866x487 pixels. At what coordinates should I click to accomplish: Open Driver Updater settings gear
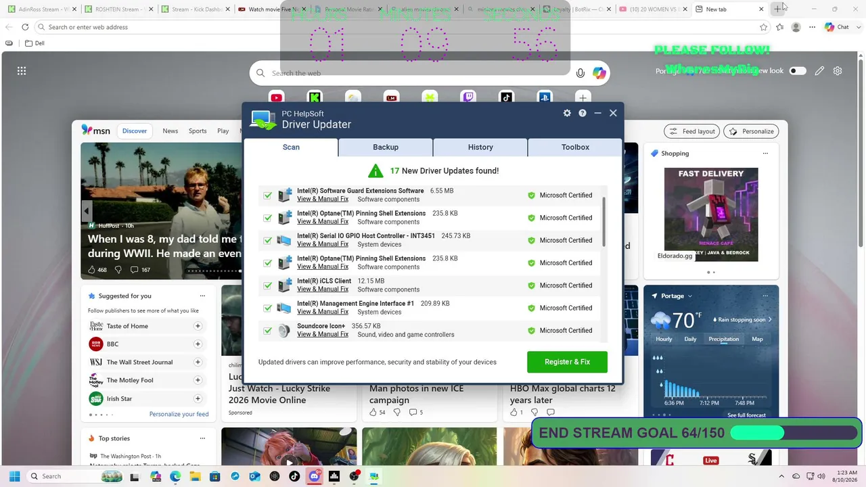tap(567, 113)
